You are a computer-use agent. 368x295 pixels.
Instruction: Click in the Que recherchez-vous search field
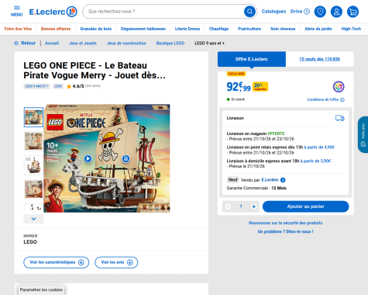pyautogui.click(x=165, y=12)
